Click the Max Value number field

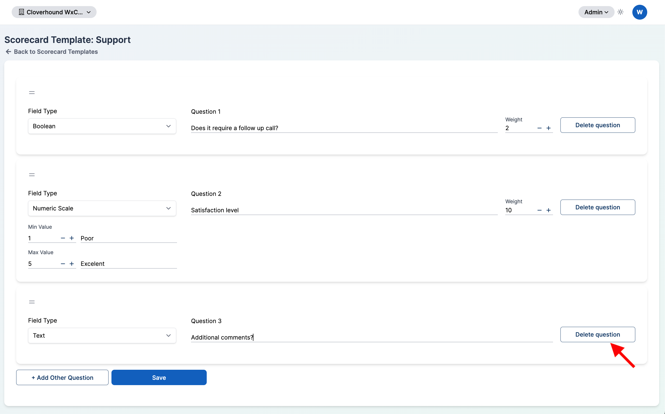point(43,264)
